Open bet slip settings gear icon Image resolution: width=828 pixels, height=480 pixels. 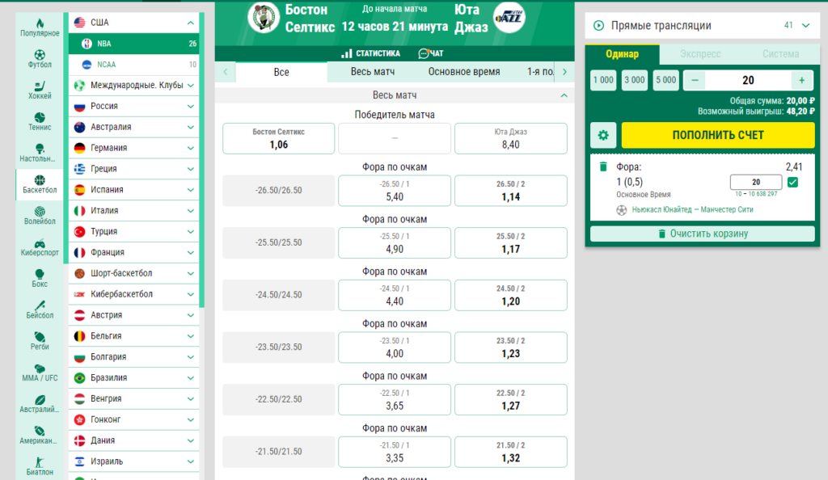603,135
